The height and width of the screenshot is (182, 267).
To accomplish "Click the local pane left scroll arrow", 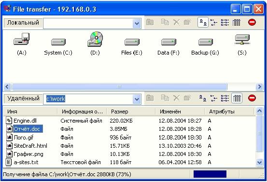I will pos(7,87).
